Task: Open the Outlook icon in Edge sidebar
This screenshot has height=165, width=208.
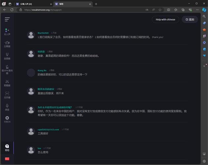Action: pos(204,49)
